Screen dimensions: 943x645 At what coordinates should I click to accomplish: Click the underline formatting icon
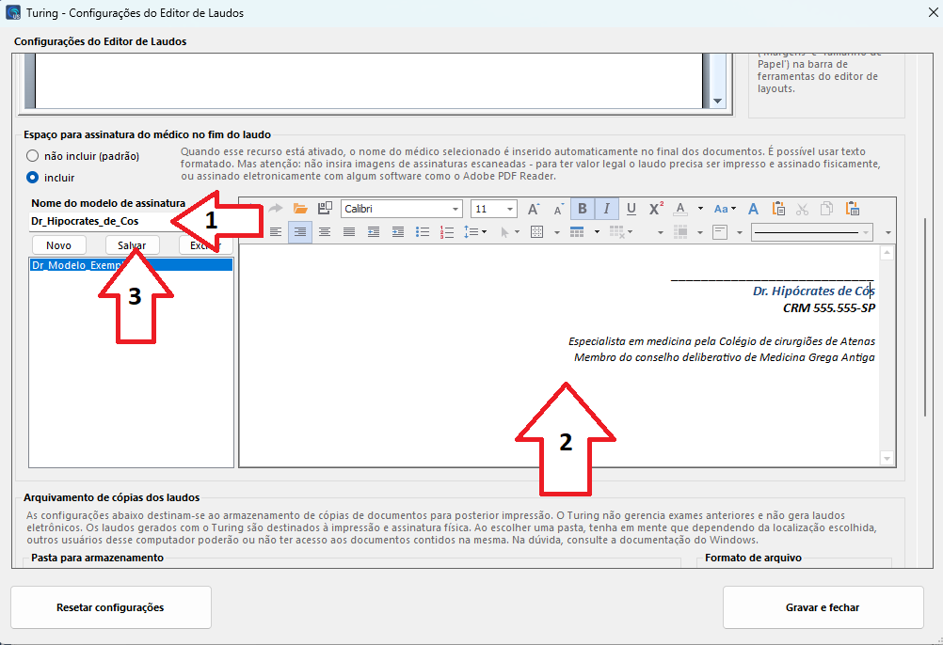coord(631,209)
